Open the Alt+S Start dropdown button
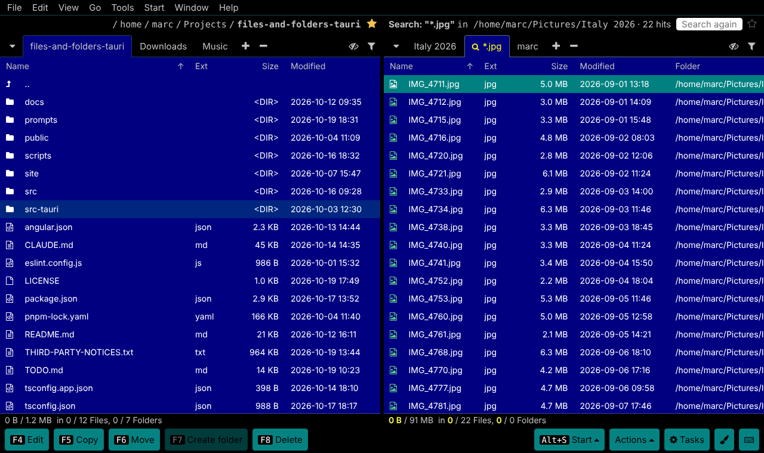The image size is (764, 453). tap(569, 440)
